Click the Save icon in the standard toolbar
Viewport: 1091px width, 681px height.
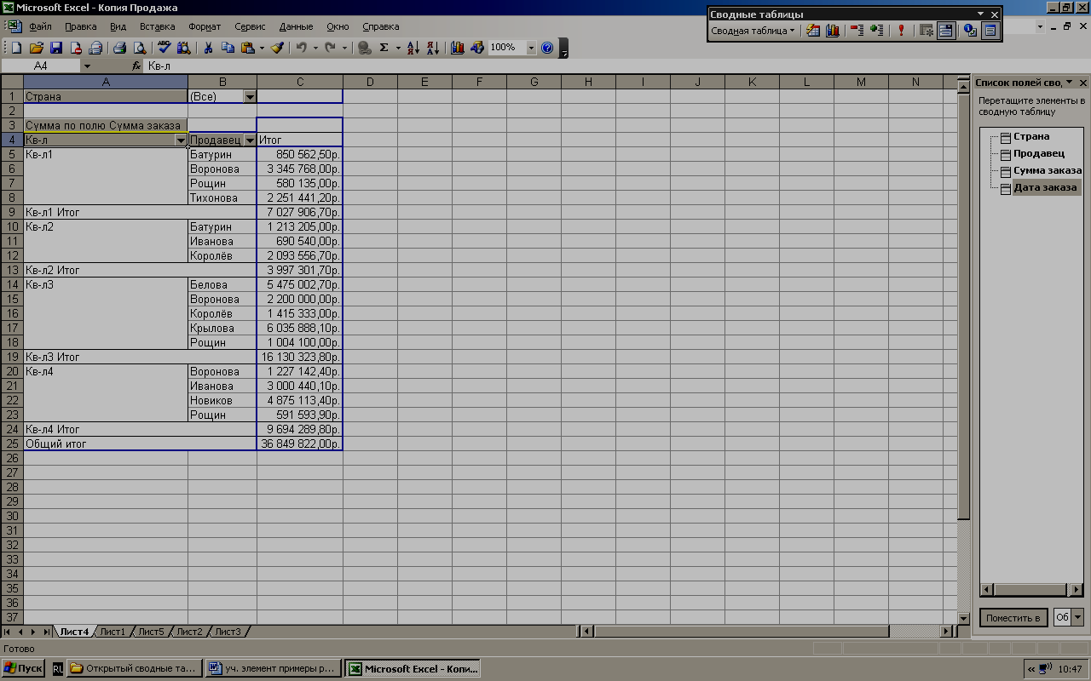(56, 49)
